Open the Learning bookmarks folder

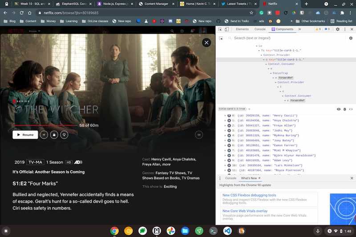pyautogui.click(x=69, y=21)
